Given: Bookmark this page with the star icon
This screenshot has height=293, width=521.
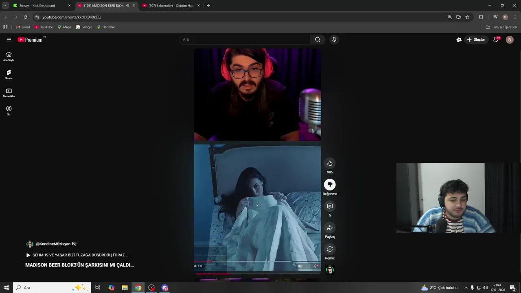Looking at the screenshot, I should click(x=467, y=17).
